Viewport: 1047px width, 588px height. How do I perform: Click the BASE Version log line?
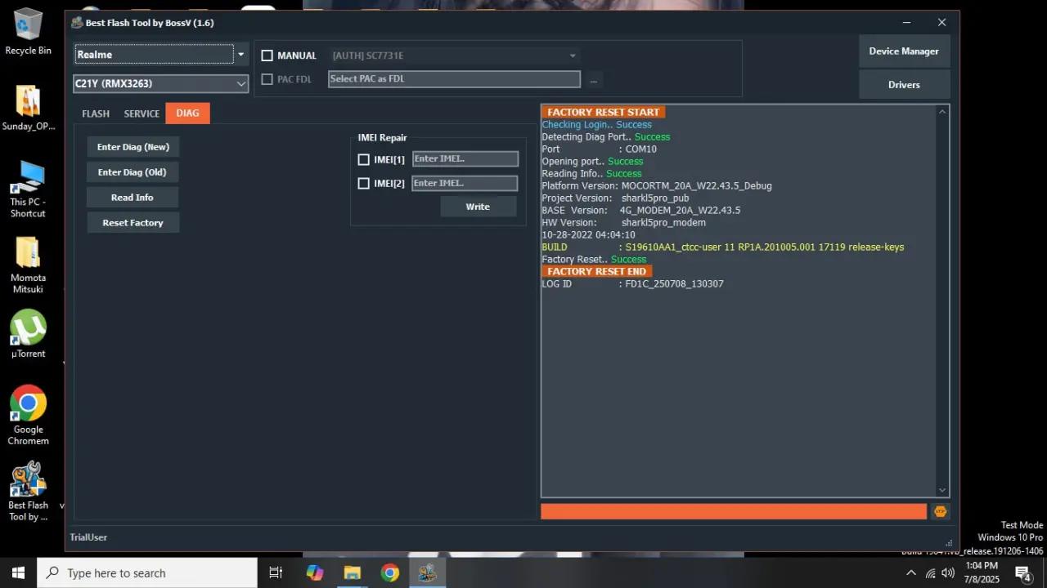[640, 211]
